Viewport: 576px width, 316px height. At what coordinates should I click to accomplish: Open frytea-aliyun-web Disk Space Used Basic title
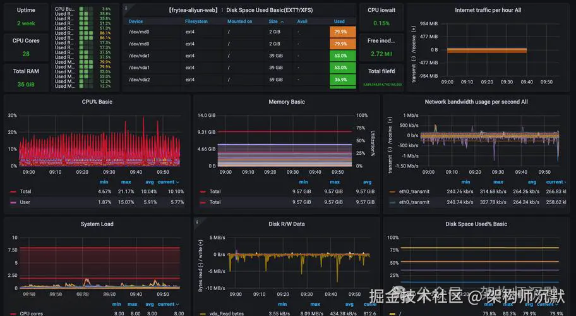[241, 10]
